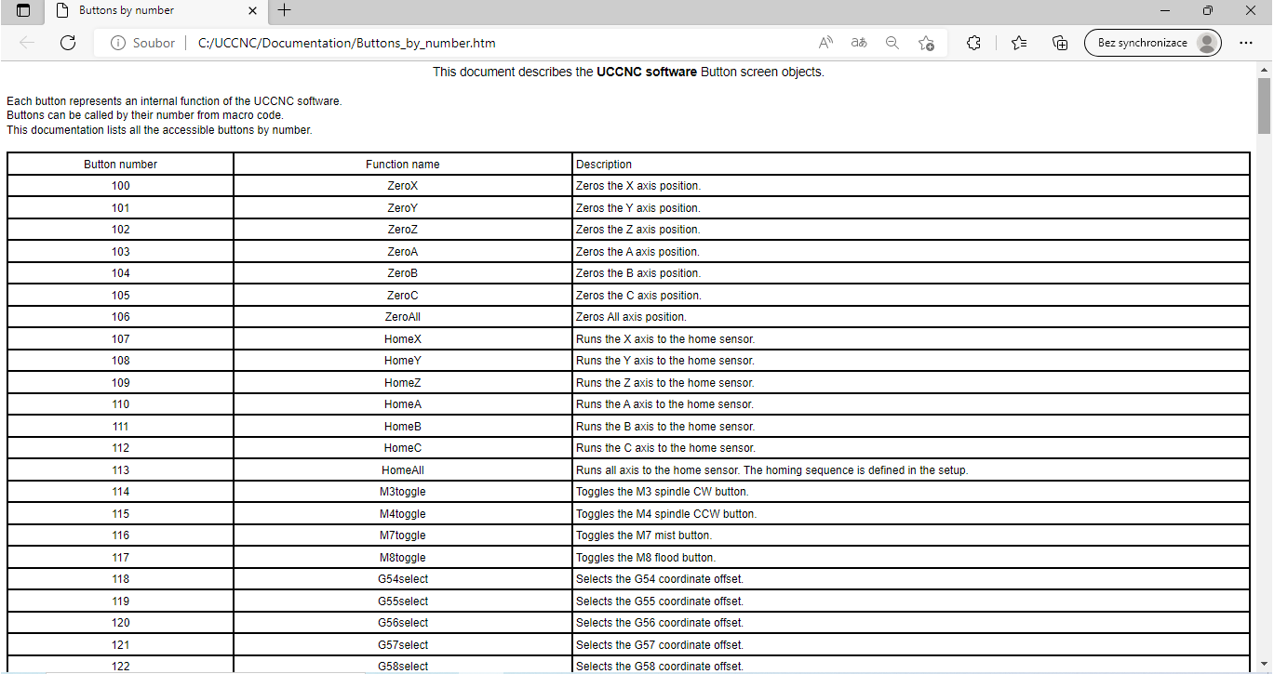Select the 'M3toggle' function cell
Screen dimensions: 1274x674
coord(403,492)
